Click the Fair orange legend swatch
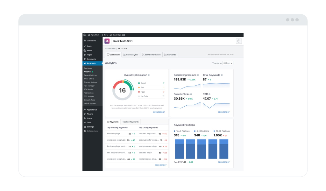 [x=139, y=88]
